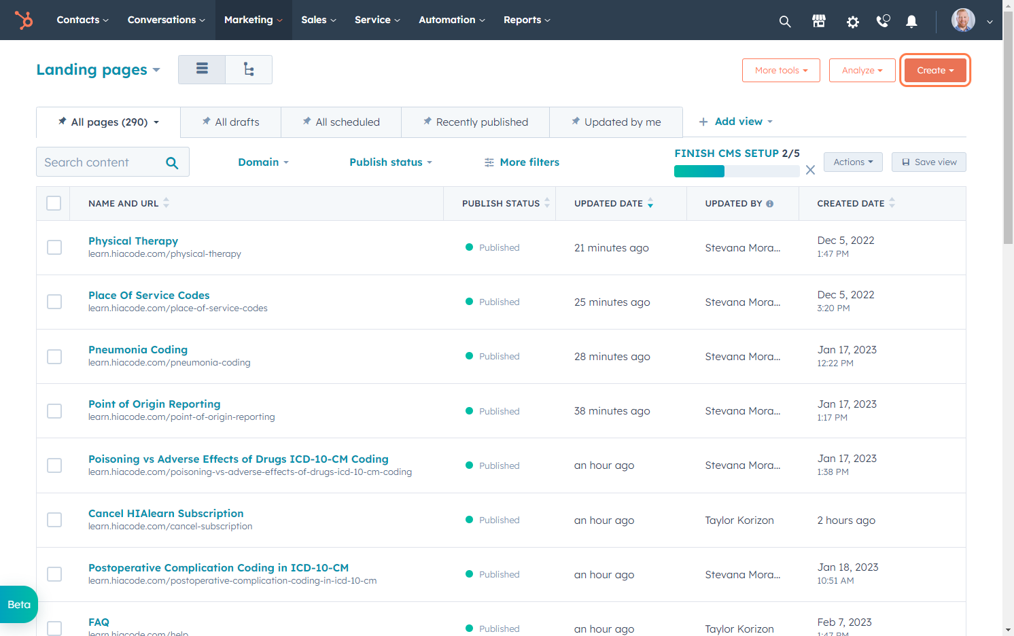1014x636 pixels.
Task: Click the filter icon beside More filters
Action: point(489,162)
